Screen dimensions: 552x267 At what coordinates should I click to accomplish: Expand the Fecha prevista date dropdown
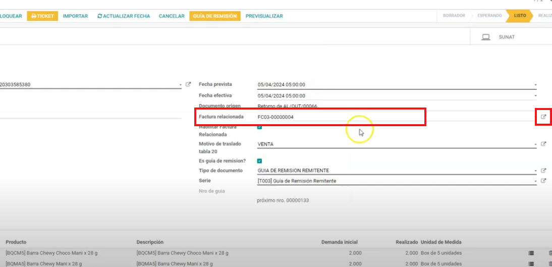coord(535,85)
